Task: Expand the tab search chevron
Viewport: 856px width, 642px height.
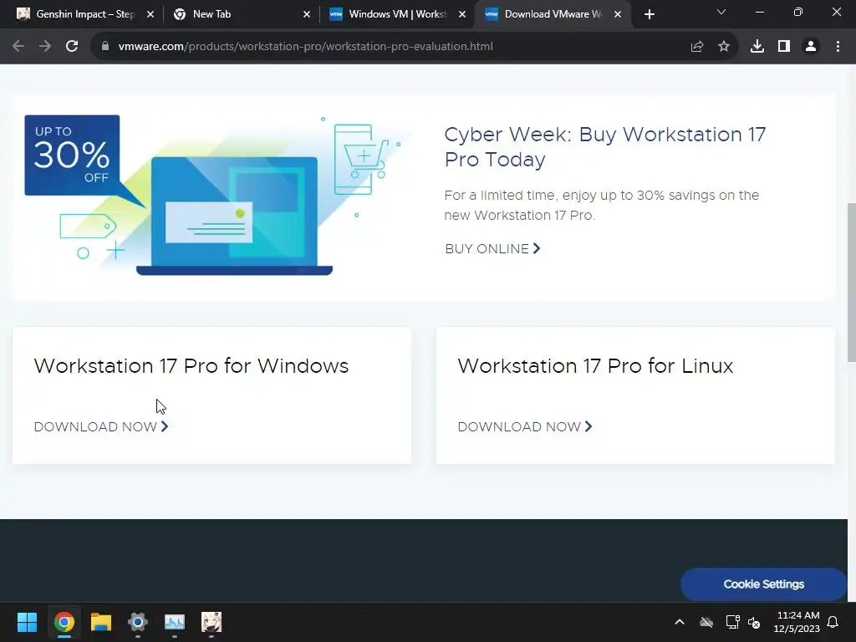Action: (721, 12)
